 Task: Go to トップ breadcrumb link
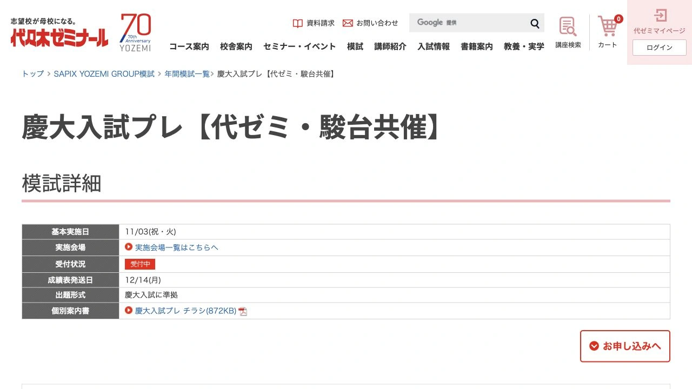(33, 73)
